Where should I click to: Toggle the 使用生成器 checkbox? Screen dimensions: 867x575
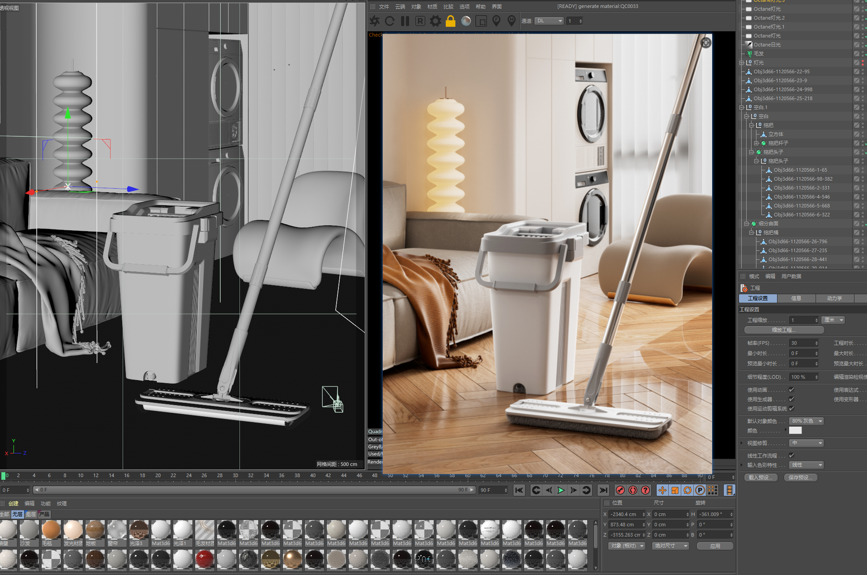tap(792, 399)
